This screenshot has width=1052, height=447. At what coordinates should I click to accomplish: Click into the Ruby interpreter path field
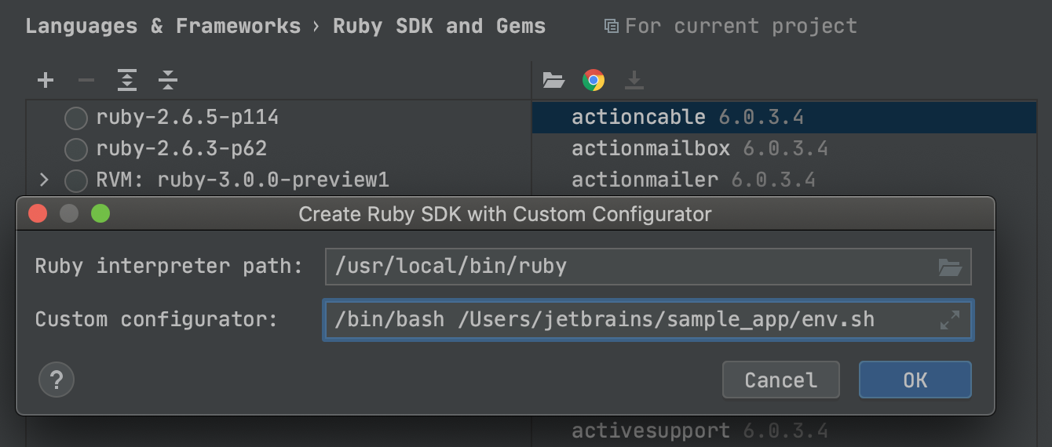(x=648, y=267)
